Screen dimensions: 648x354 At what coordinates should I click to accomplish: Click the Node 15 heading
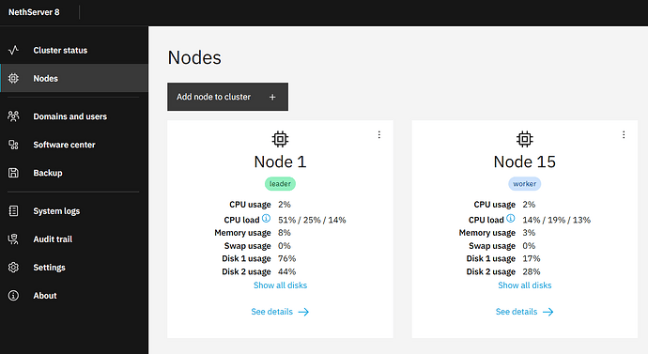pos(524,162)
